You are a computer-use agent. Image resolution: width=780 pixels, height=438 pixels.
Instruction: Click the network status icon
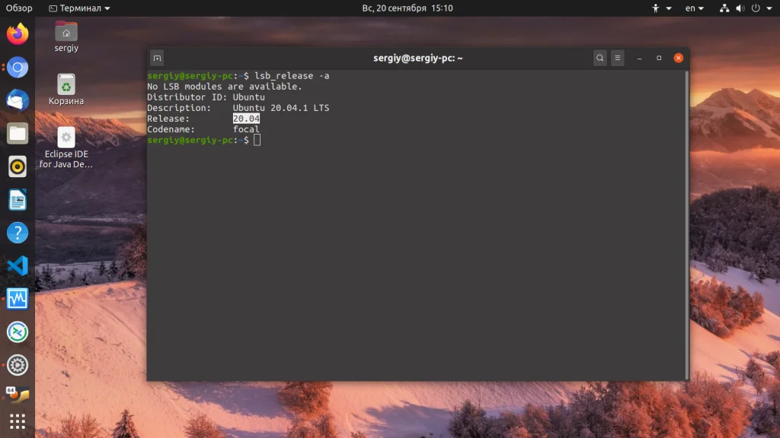(x=724, y=8)
